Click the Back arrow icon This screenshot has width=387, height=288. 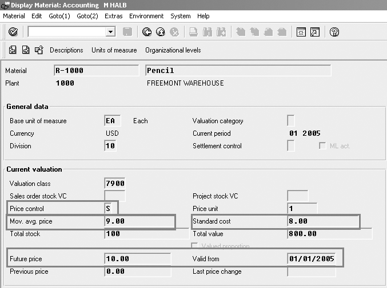(147, 32)
